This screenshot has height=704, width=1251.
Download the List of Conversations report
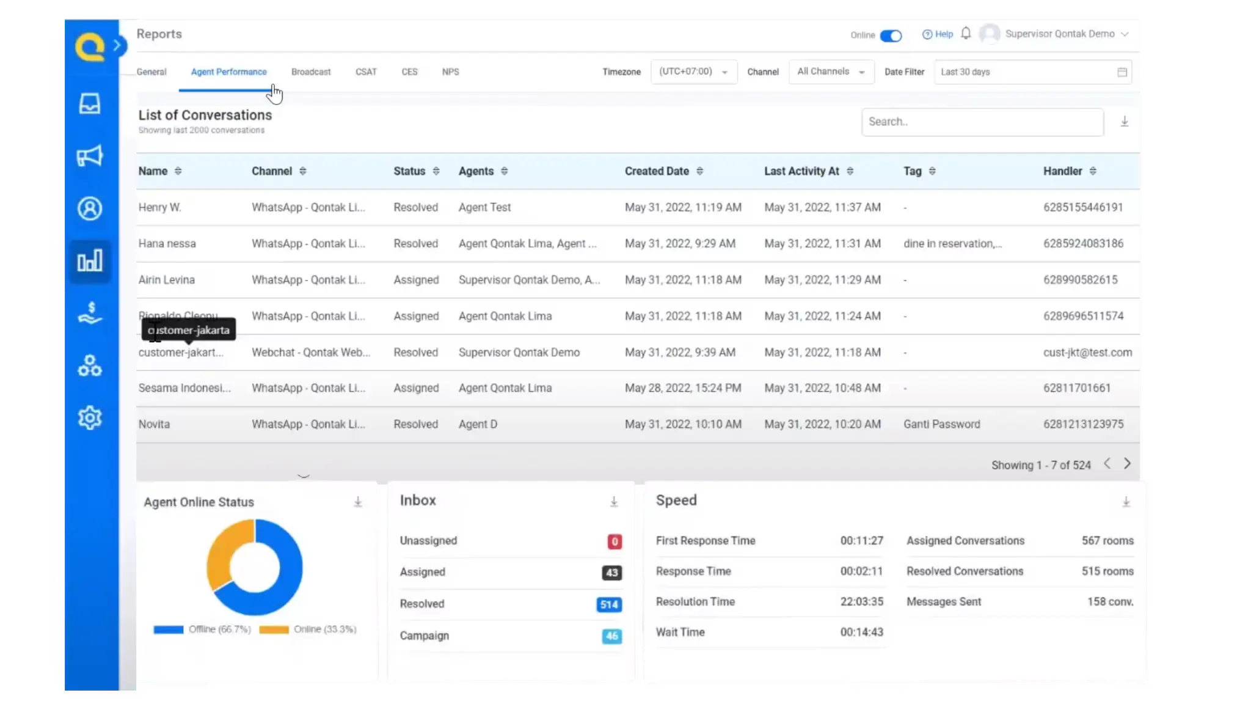click(1125, 122)
